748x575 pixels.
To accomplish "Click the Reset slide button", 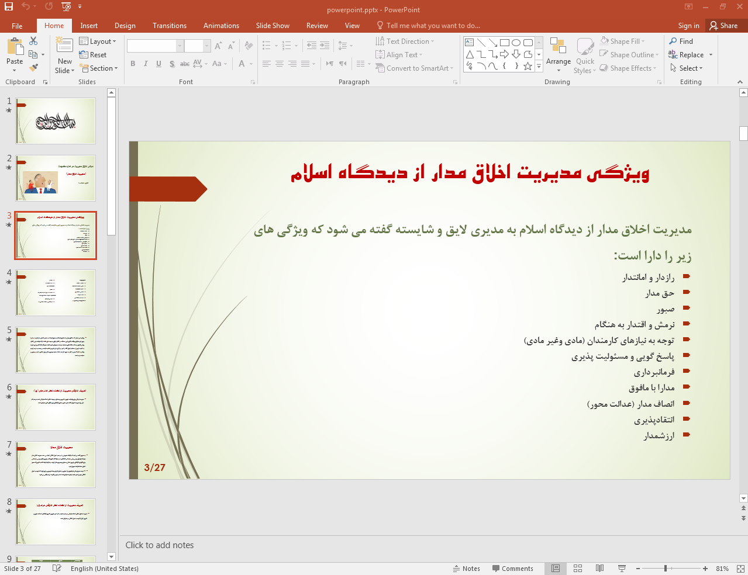I will coord(94,55).
